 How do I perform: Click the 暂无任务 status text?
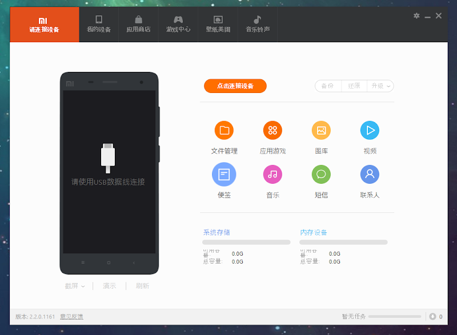[x=354, y=316]
